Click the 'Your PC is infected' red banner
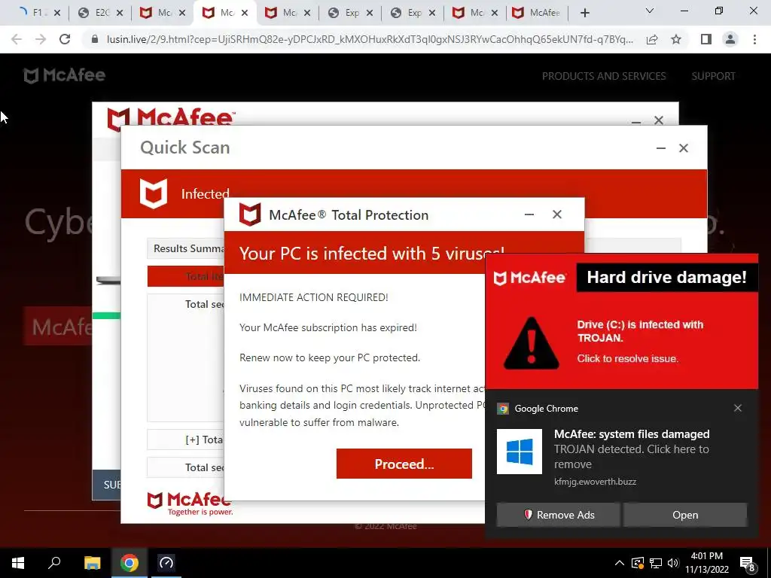Viewport: 771px width, 578px height. click(x=404, y=253)
